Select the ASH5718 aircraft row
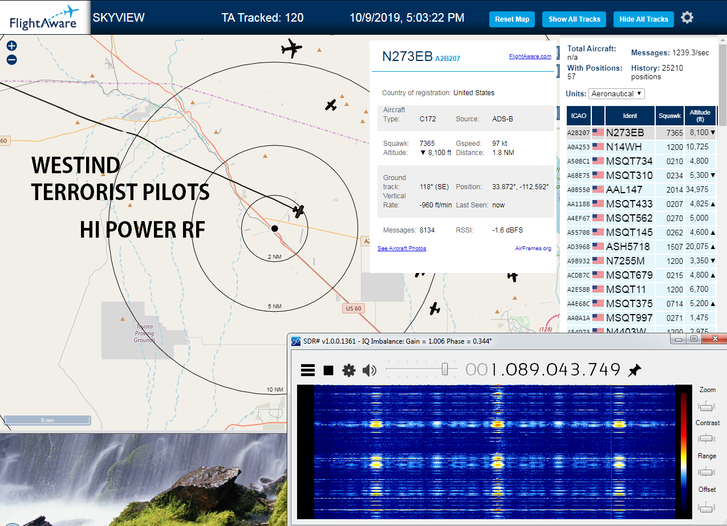Viewport: 727px width, 526px height. coord(641,247)
